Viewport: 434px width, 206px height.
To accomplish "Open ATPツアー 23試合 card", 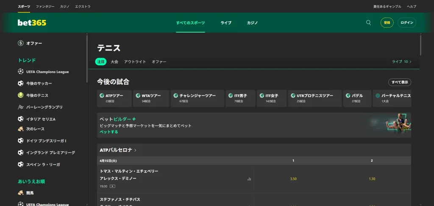I will 114,98.
